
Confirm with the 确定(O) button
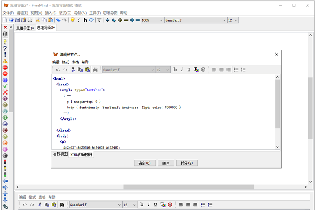click(x=145, y=163)
